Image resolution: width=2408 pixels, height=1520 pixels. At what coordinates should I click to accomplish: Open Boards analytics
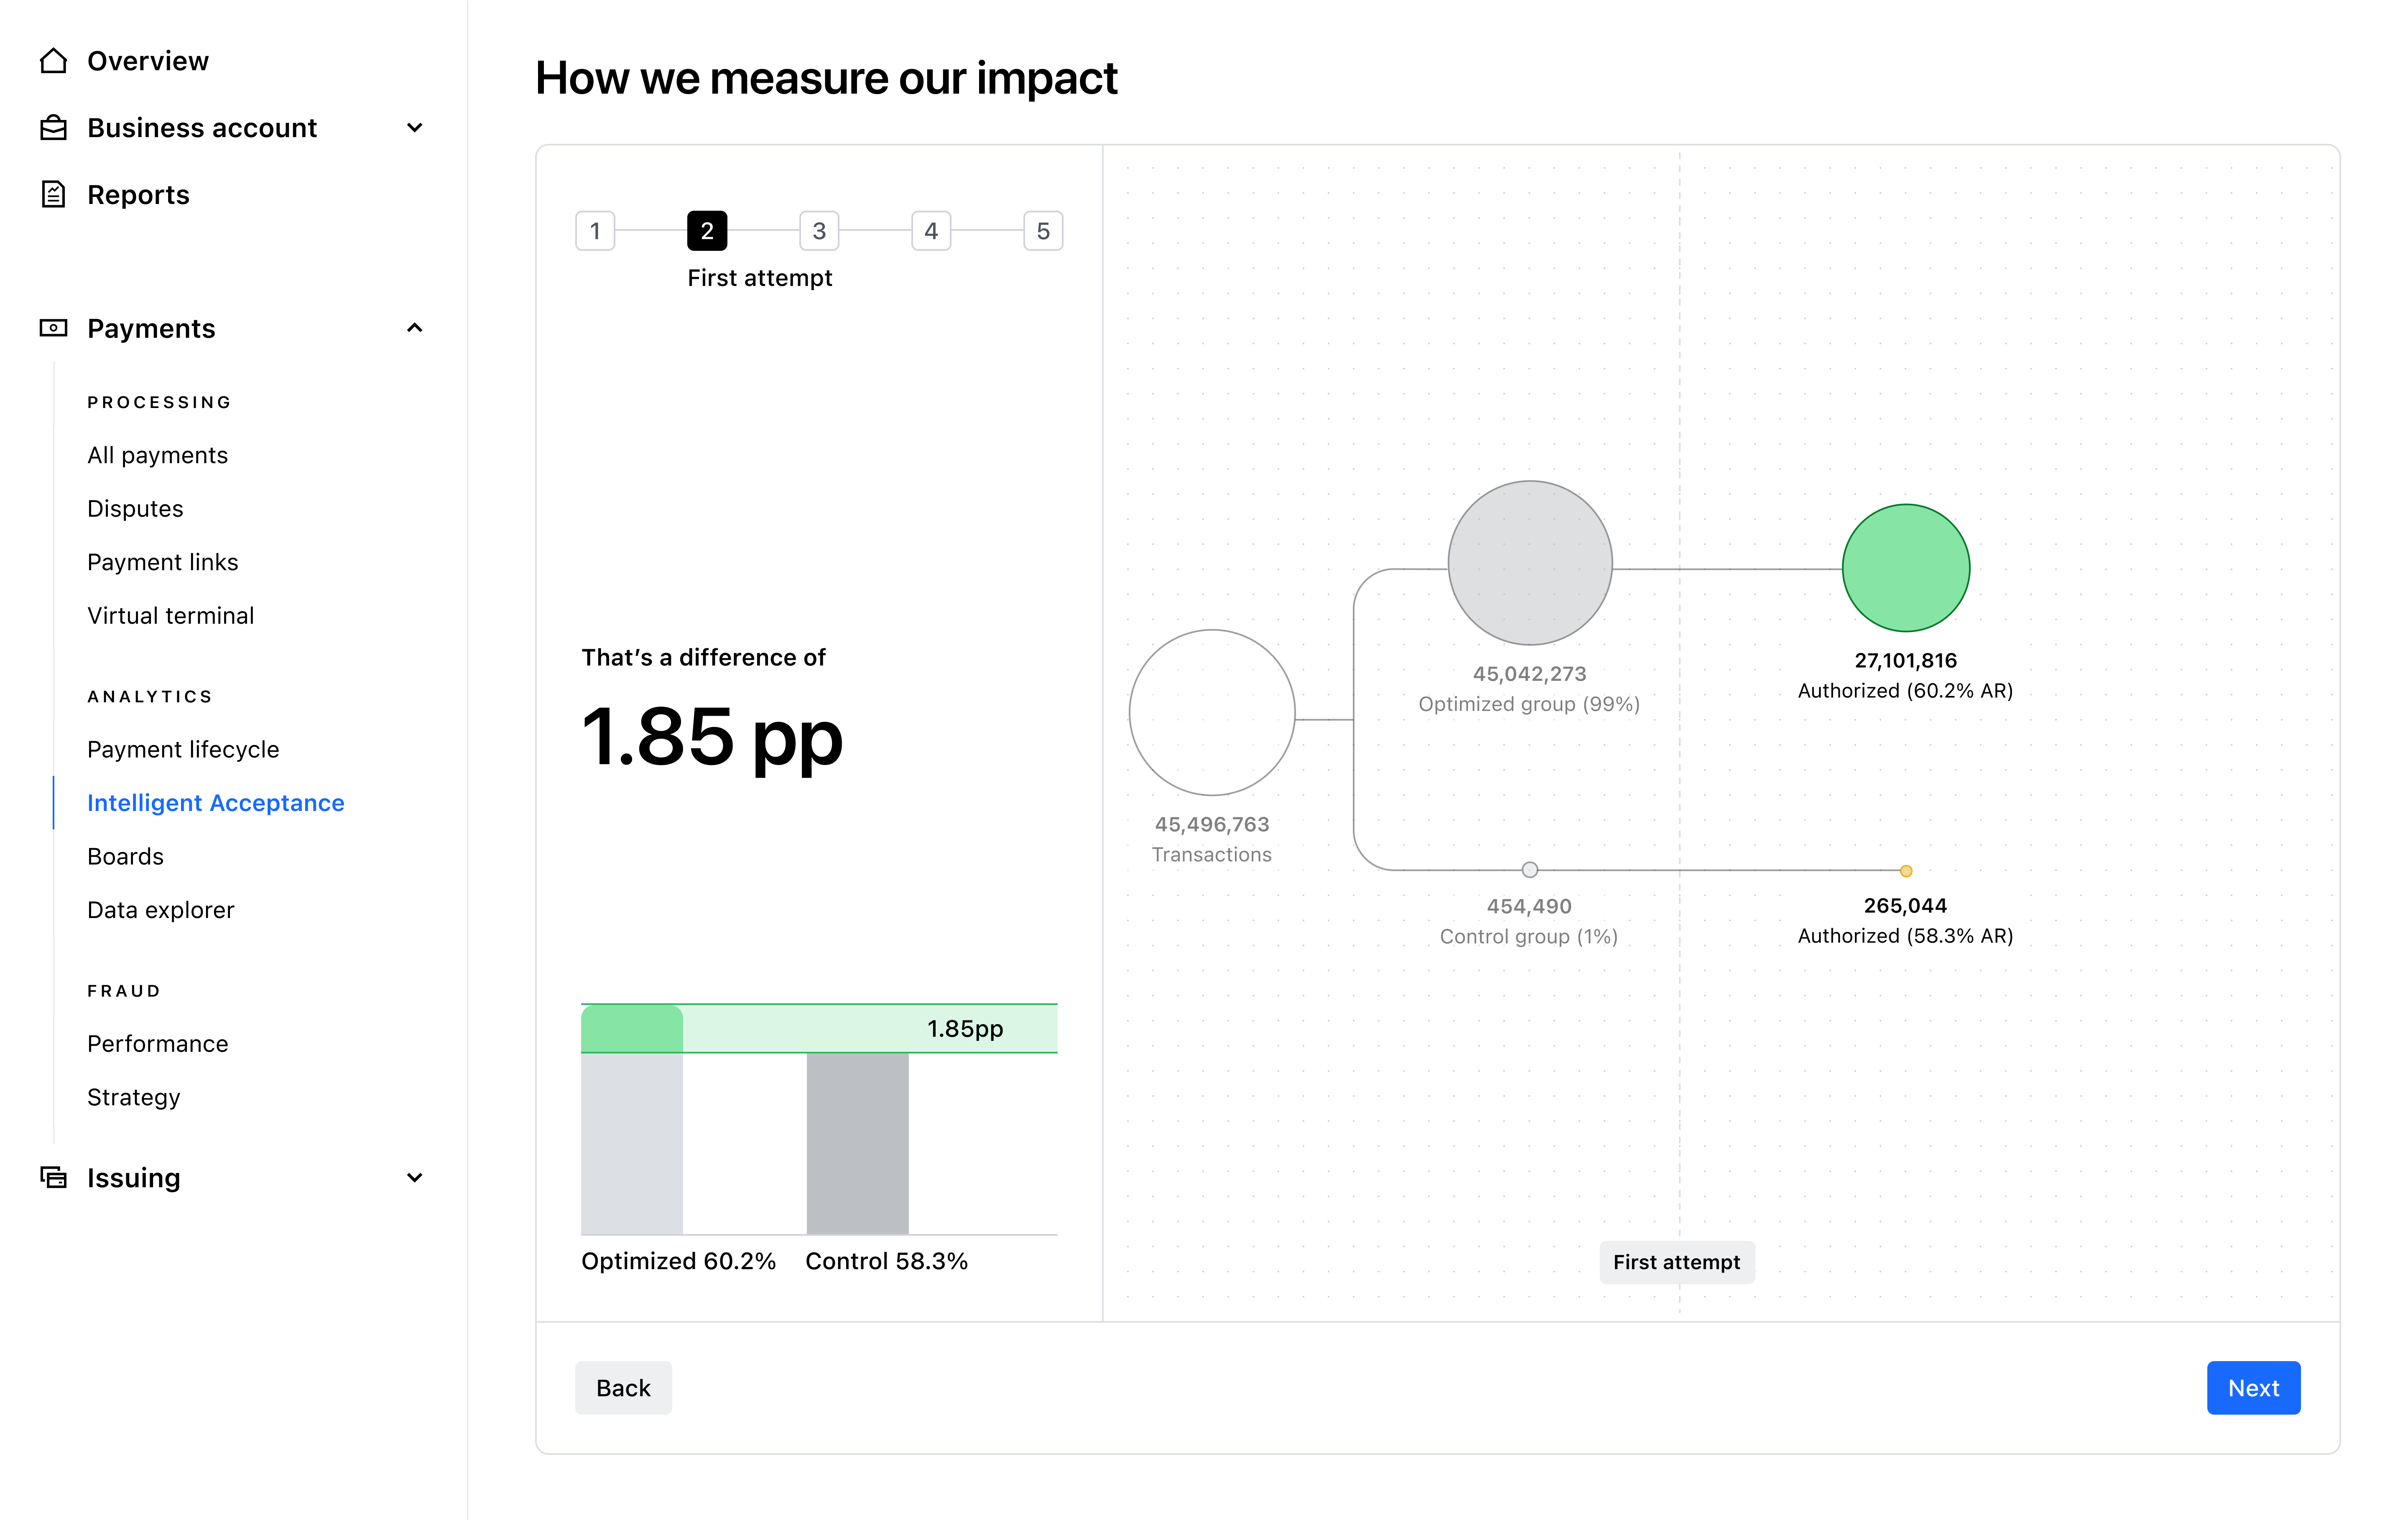point(125,857)
